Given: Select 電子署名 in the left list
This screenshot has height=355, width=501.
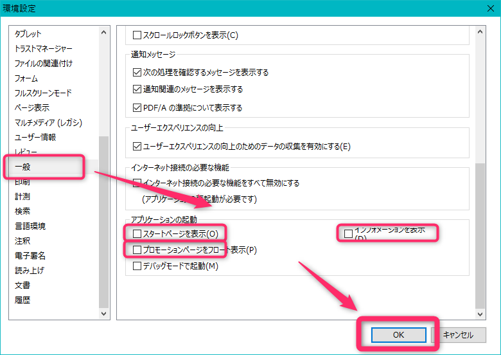Looking at the screenshot, I should click(30, 256).
